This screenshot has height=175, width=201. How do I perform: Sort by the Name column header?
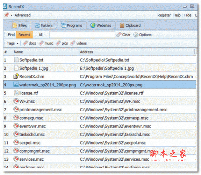[46, 52]
